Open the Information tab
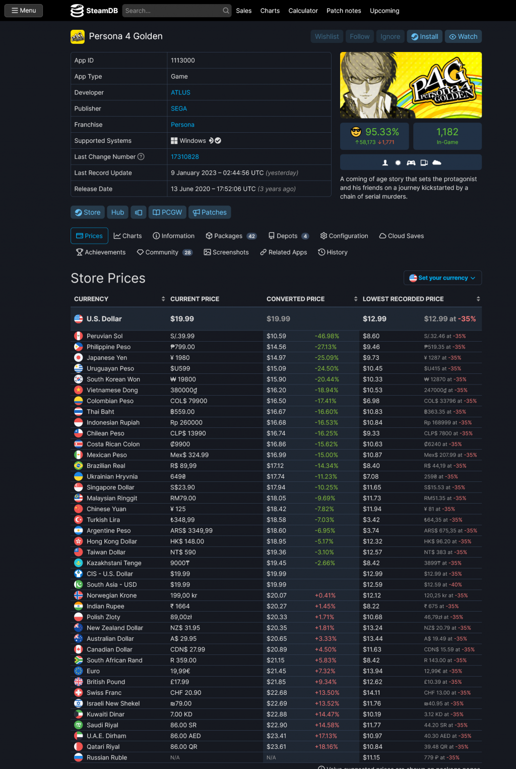This screenshot has height=769, width=516. coord(173,236)
